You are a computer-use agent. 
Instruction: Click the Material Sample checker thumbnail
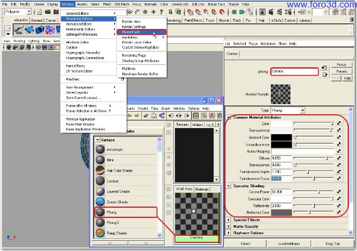280,94
